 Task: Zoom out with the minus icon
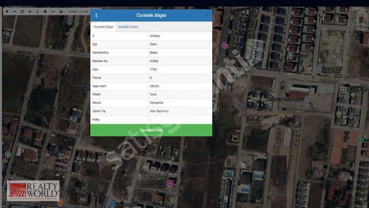[x=15, y=12]
